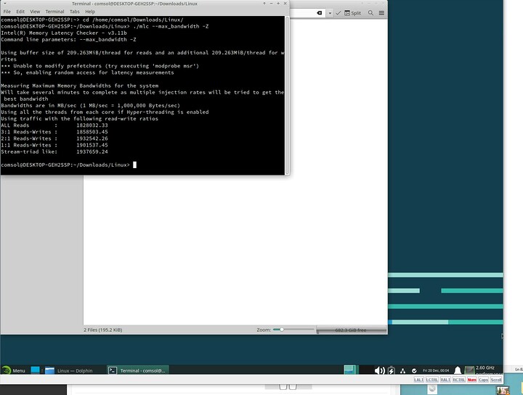Click the terminal prompt cursor line
Viewport: 523px width, 395px height.
point(69,165)
